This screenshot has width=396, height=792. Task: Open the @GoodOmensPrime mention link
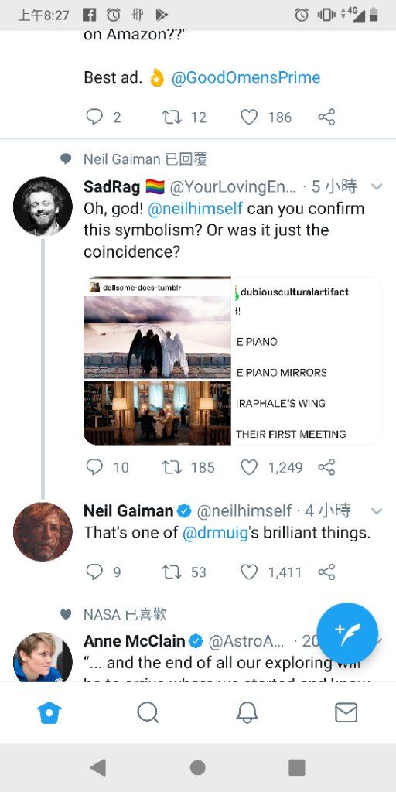point(246,78)
